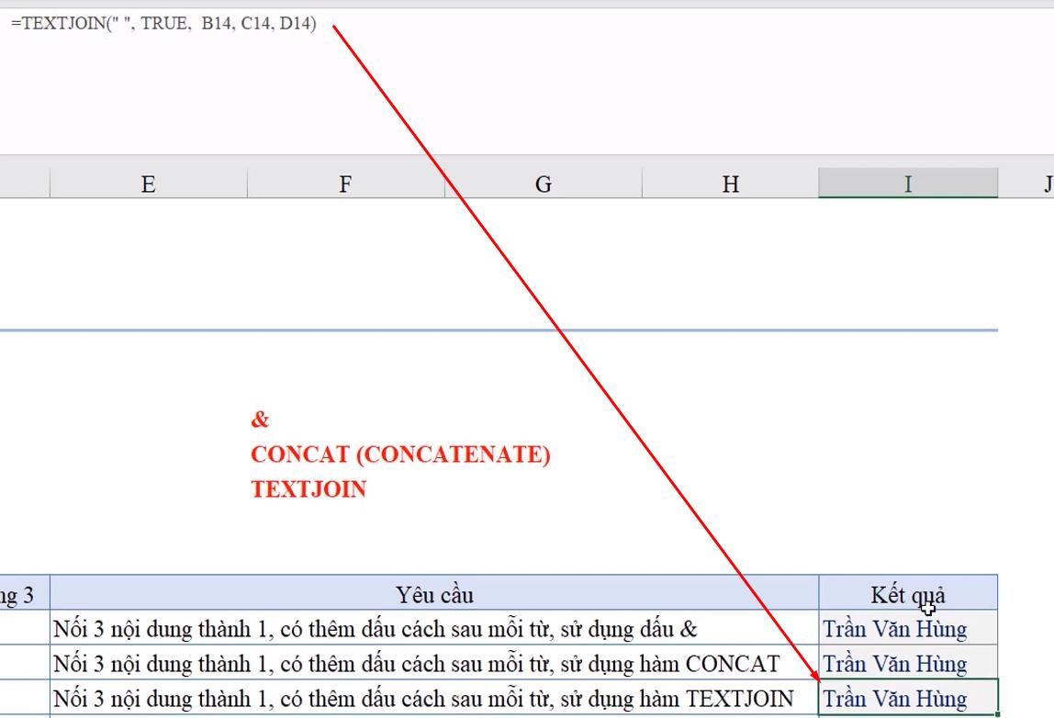This screenshot has width=1054, height=718.
Task: Select column F header
Action: click(345, 184)
